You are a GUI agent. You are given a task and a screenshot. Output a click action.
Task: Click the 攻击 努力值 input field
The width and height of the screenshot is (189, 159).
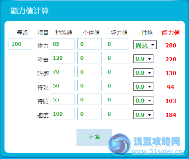point(117,58)
